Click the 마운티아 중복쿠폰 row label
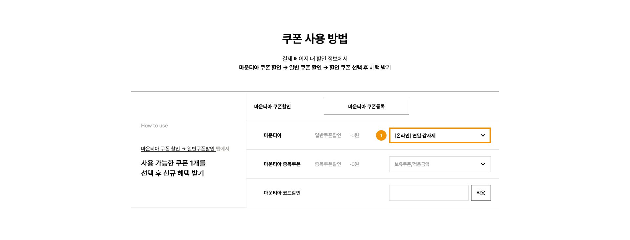Image resolution: width=630 pixels, height=240 pixels. tap(282, 164)
